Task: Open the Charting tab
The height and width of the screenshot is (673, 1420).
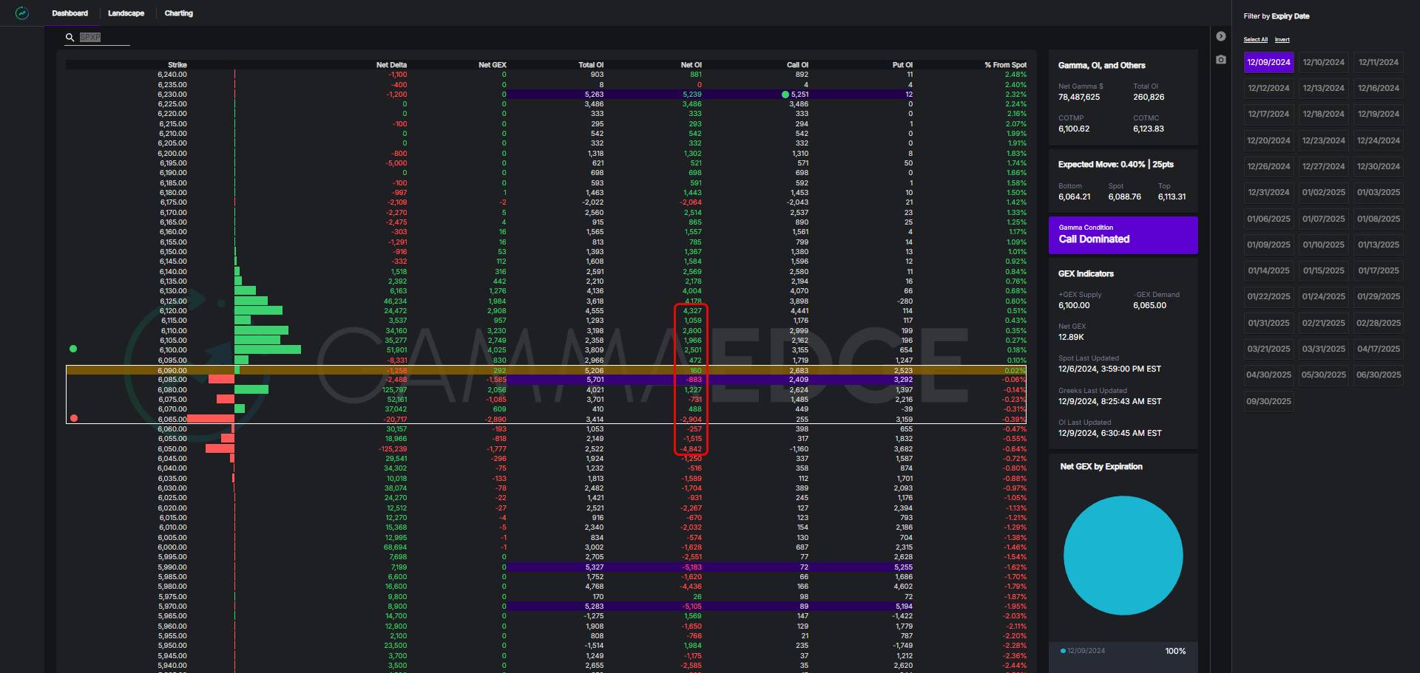Action: click(178, 13)
